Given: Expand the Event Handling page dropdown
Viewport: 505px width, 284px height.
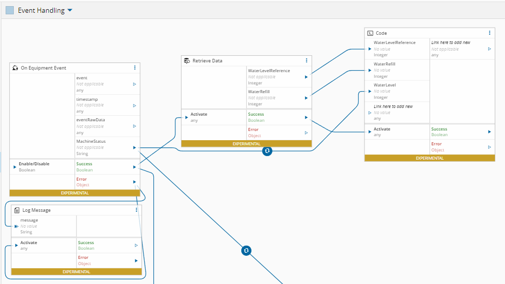Looking at the screenshot, I should pyautogui.click(x=70, y=10).
